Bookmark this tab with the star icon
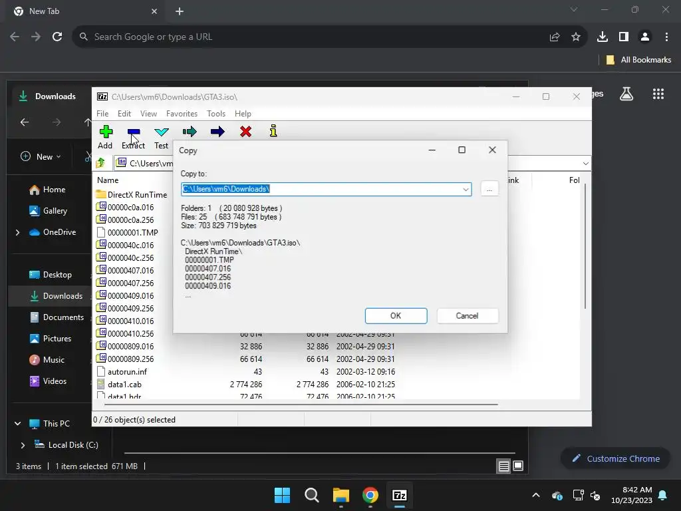This screenshot has width=681, height=511. click(576, 37)
